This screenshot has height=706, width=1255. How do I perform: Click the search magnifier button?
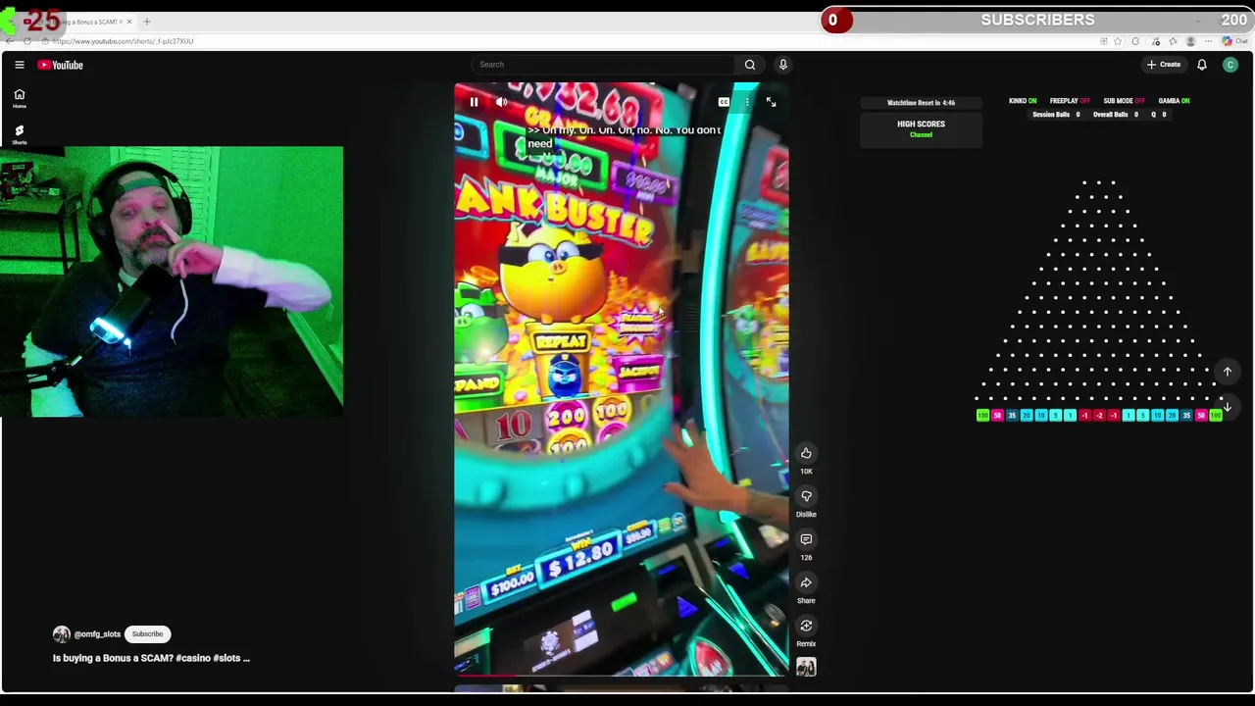[x=750, y=65]
